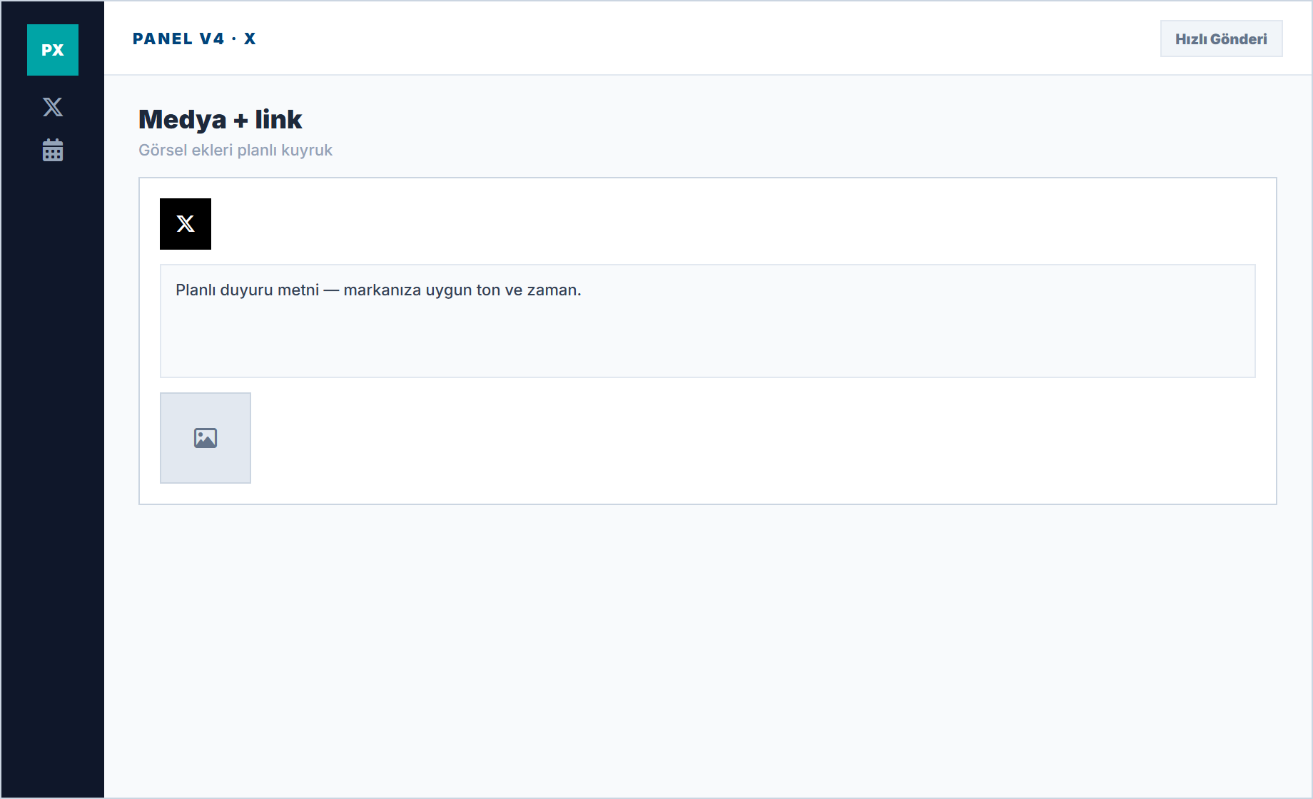Switch to the X channel from the dark sidebar
Image resolution: width=1313 pixels, height=799 pixels.
coord(53,107)
